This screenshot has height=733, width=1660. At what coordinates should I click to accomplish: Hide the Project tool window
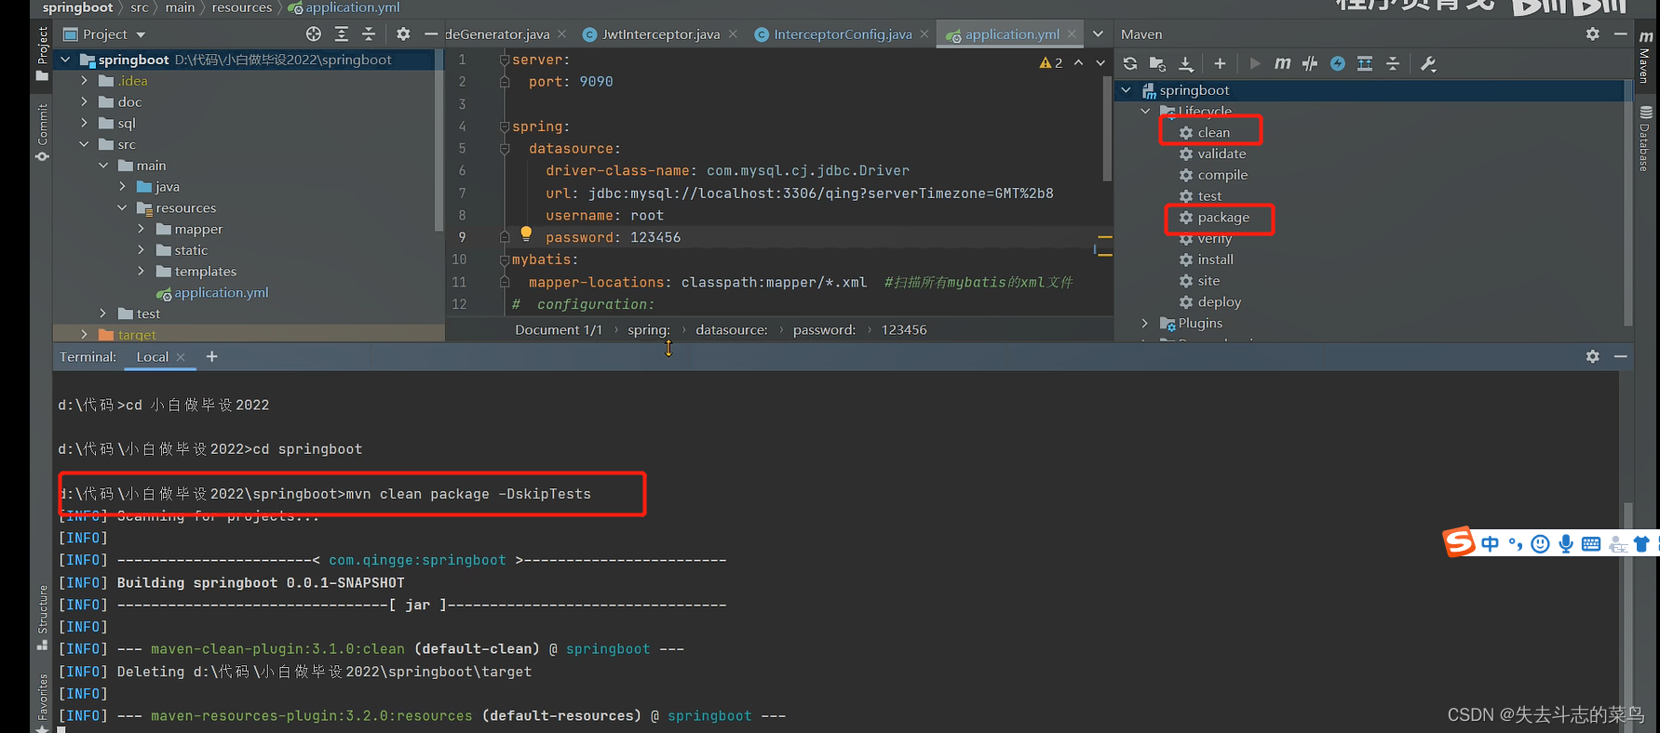coord(430,33)
